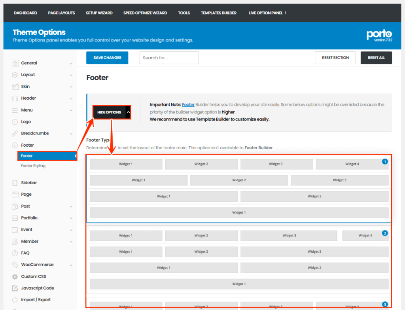
Task: Open Footer Styling in the sidebar
Action: (33, 166)
